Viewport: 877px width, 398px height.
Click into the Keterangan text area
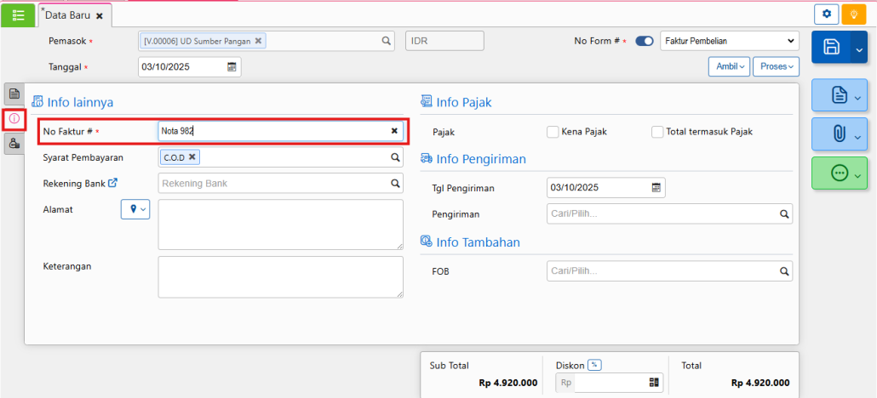tap(280, 277)
